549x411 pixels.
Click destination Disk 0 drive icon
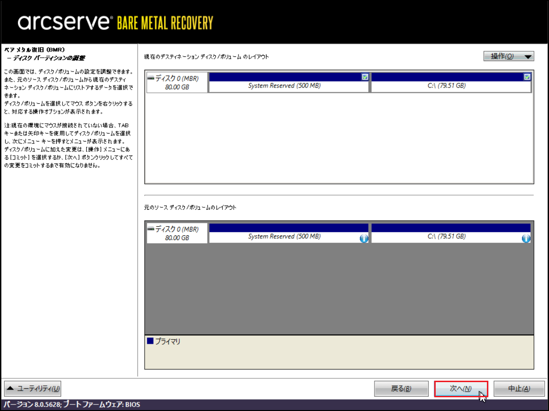(x=151, y=79)
